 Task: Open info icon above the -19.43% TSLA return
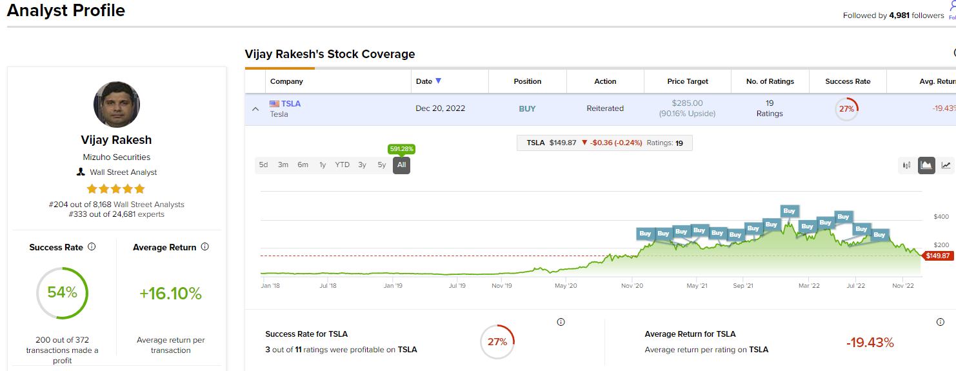coord(940,322)
